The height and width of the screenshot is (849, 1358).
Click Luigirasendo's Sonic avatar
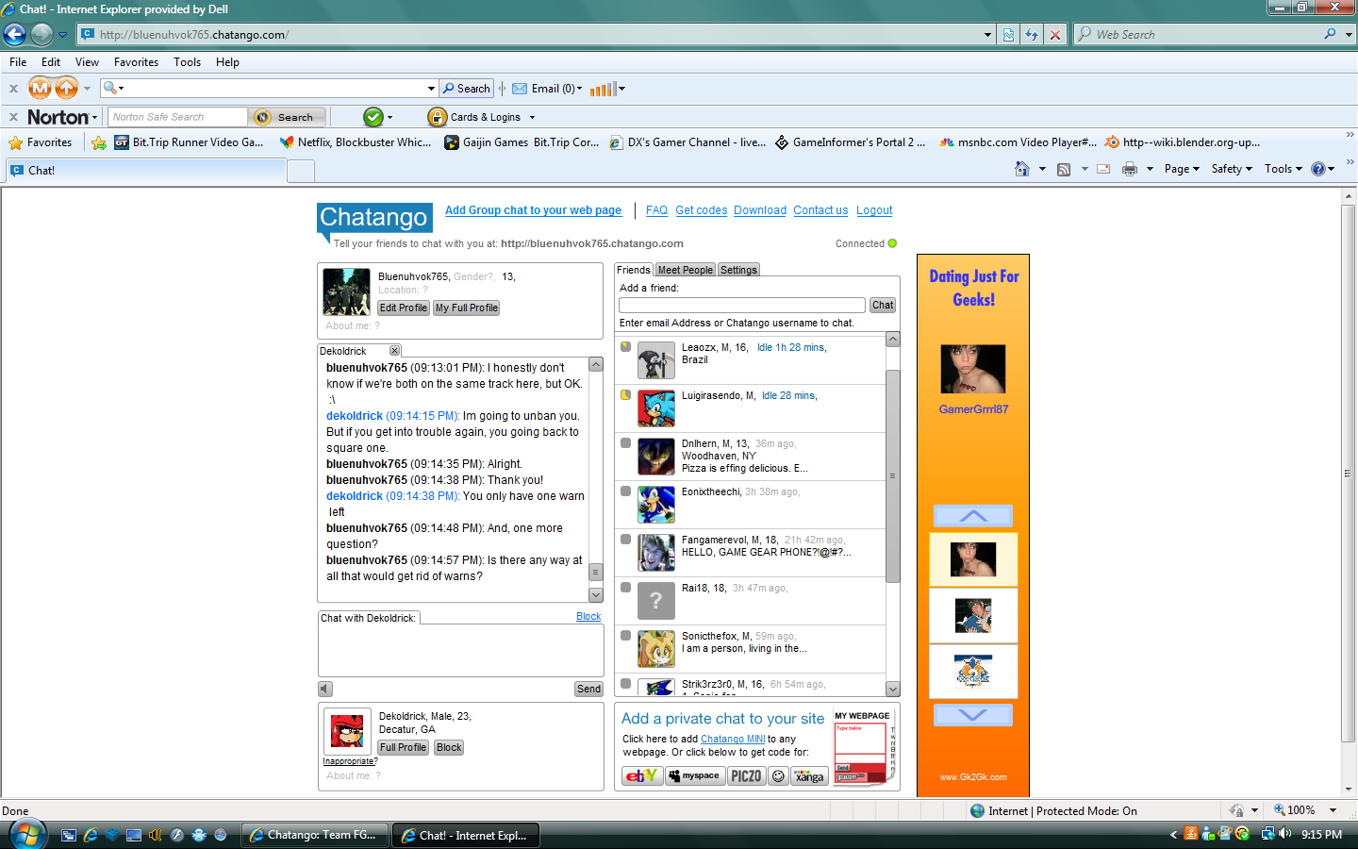coord(656,408)
